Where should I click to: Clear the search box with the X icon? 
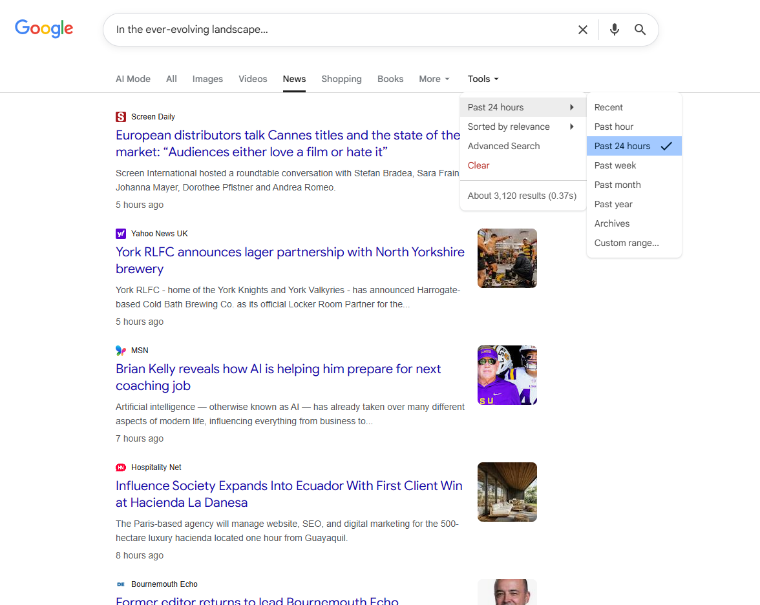[583, 30]
